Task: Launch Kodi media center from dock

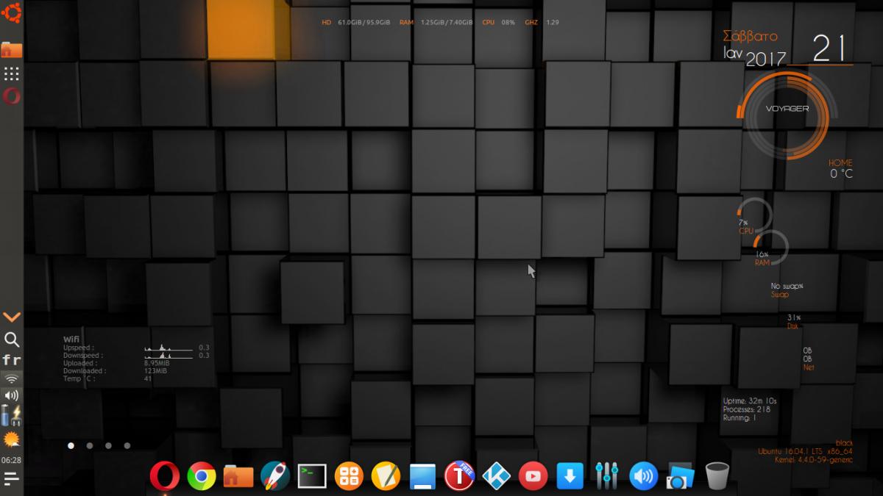Action: pos(496,476)
